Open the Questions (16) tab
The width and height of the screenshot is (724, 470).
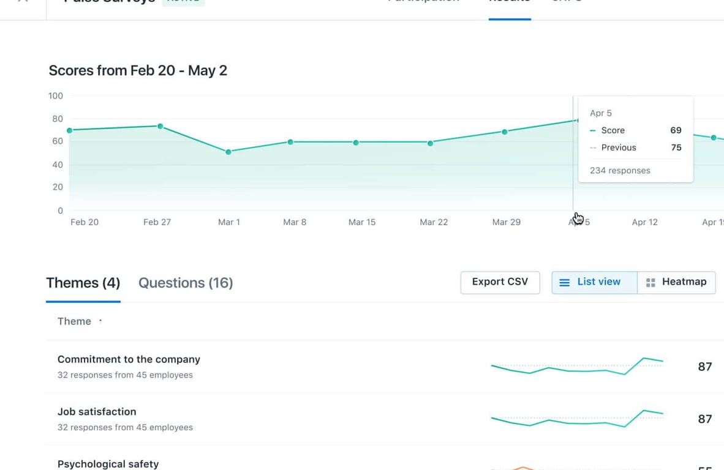186,283
